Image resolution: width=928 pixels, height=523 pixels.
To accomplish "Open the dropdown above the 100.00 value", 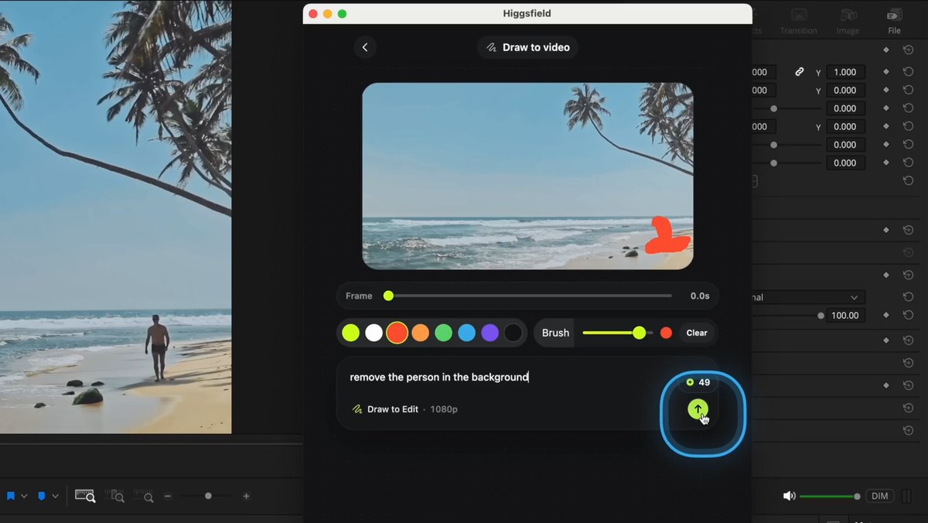I will pos(808,297).
